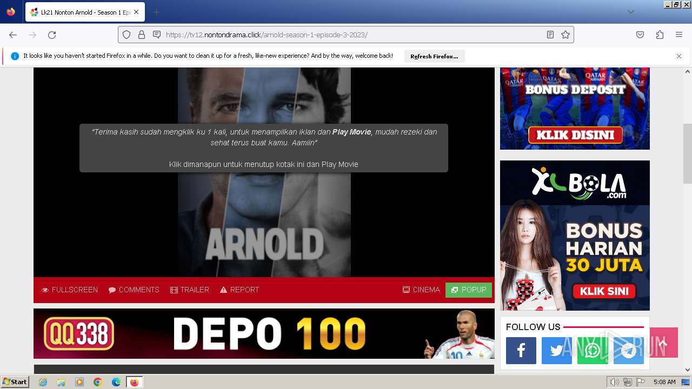Reload the current page

(x=52, y=35)
